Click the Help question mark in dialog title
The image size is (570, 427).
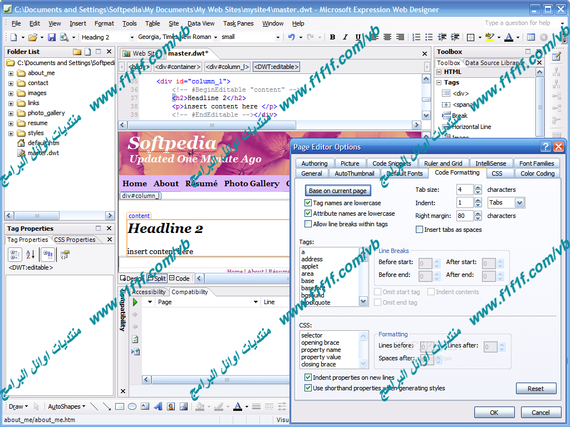pos(546,147)
